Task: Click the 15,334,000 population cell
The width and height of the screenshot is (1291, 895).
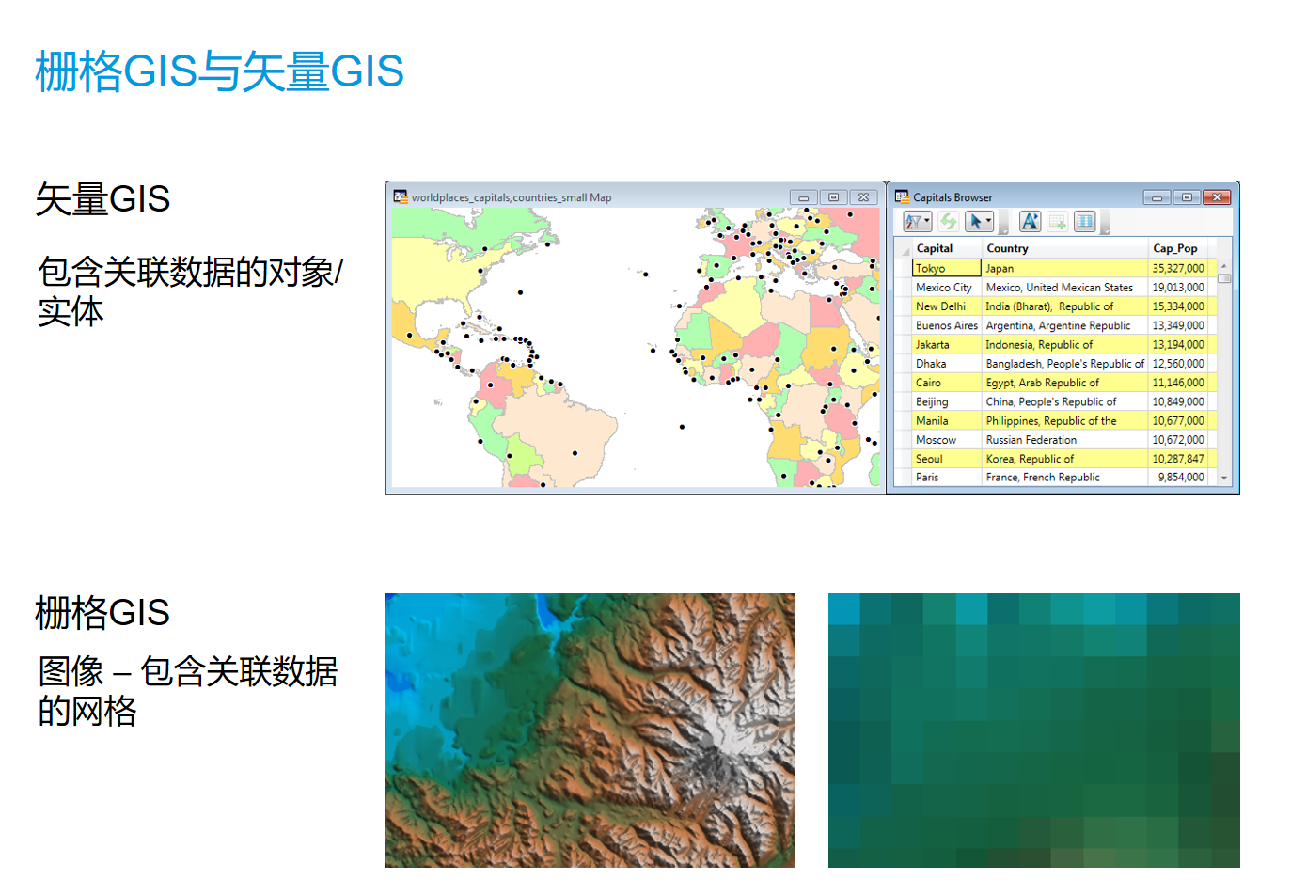Action: [x=1178, y=306]
